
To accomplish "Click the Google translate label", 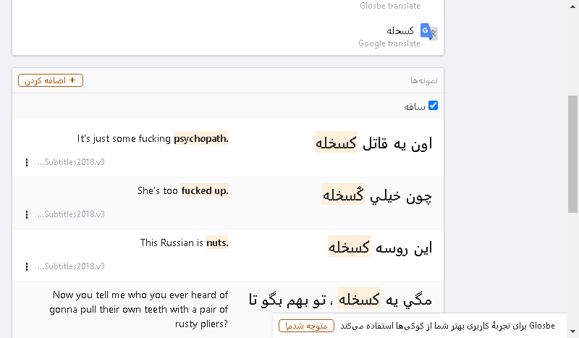I will pyautogui.click(x=389, y=43).
